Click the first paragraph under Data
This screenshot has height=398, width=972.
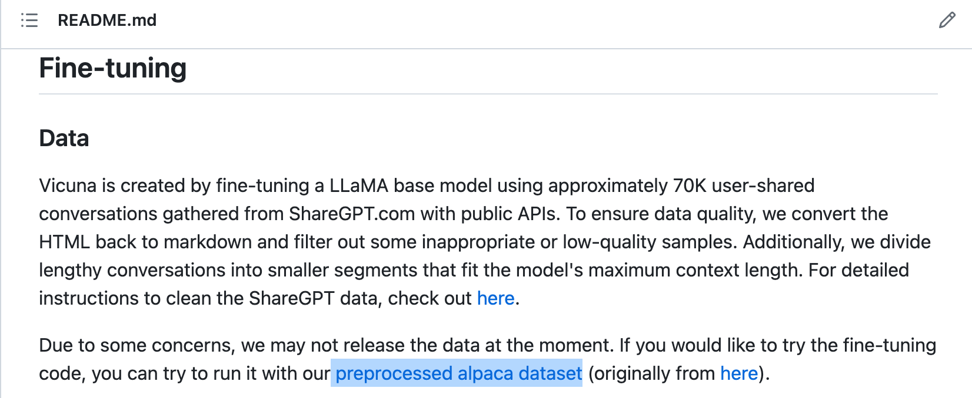point(471,242)
